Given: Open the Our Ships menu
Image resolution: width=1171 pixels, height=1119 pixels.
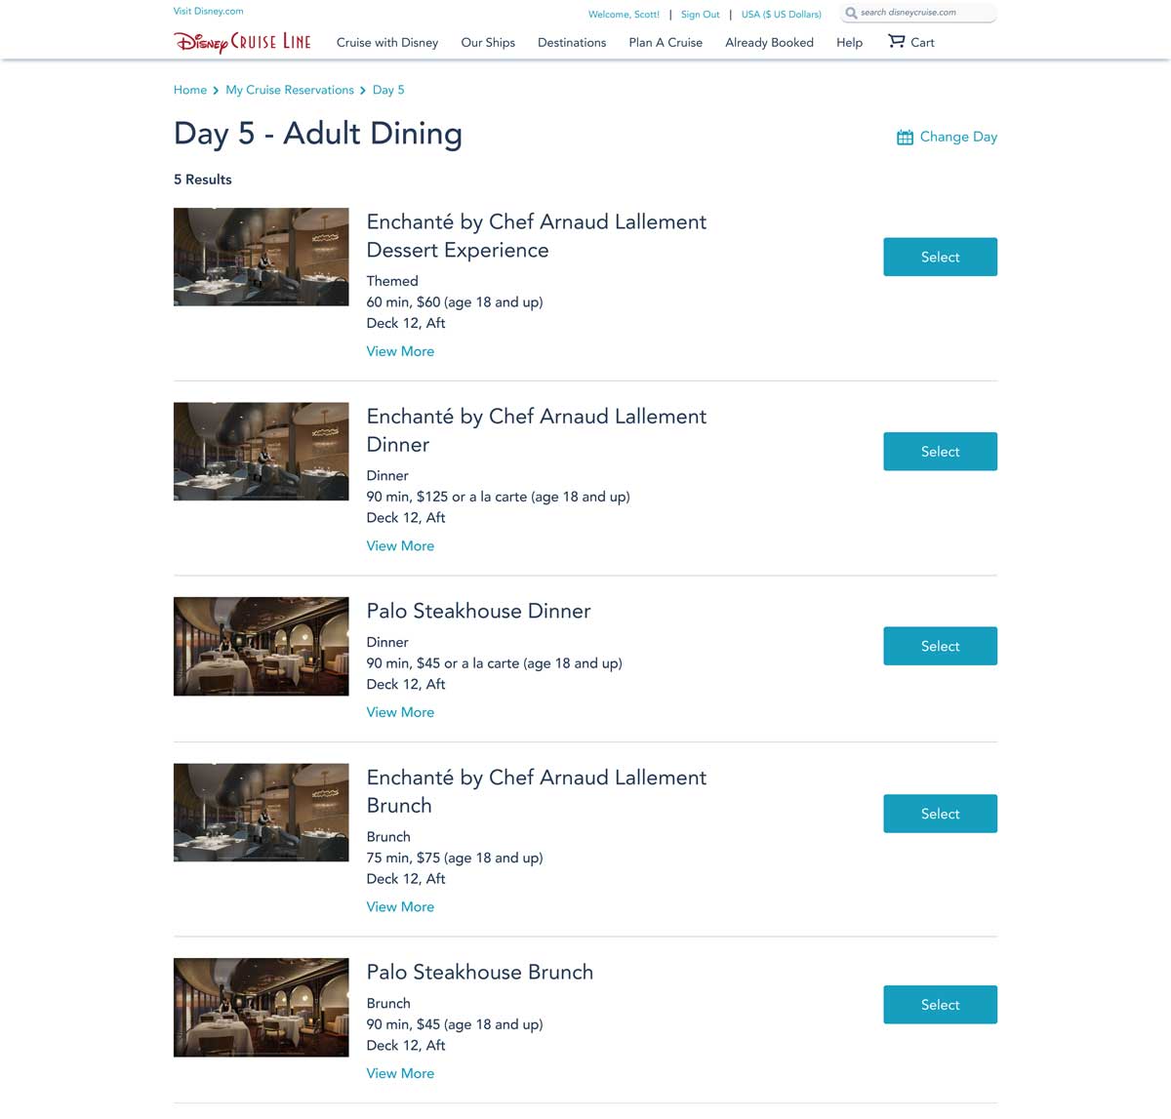Looking at the screenshot, I should pos(488,43).
